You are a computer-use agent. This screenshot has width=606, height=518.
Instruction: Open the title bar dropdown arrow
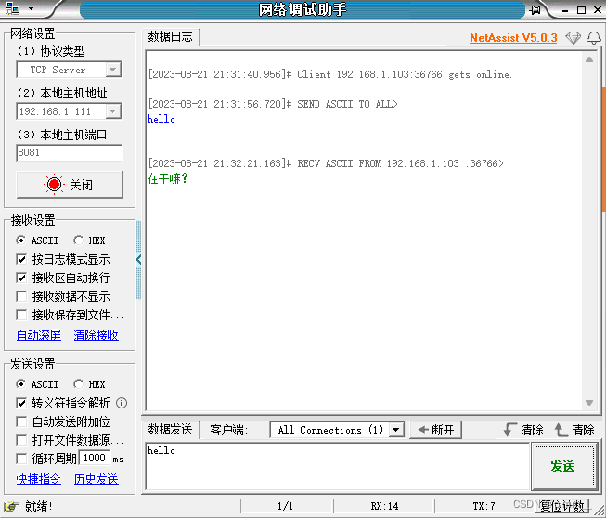(31, 8)
